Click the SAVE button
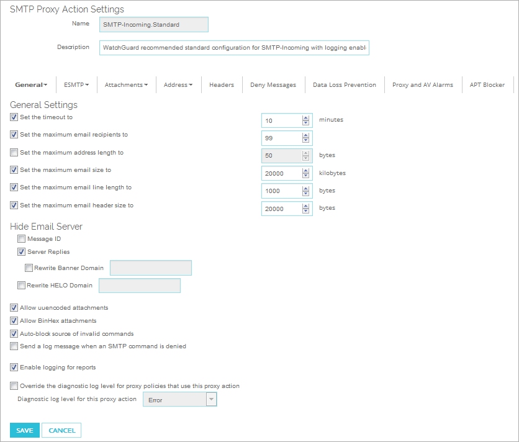 click(24, 430)
